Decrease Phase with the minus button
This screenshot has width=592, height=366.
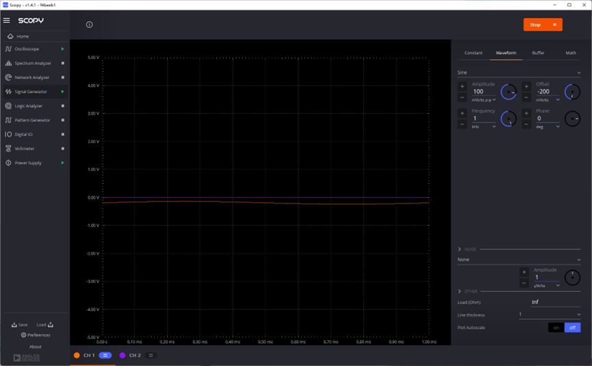point(526,124)
